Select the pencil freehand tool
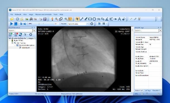Image resolution: width=170 pixels, height=103 pixels. coord(86,19)
